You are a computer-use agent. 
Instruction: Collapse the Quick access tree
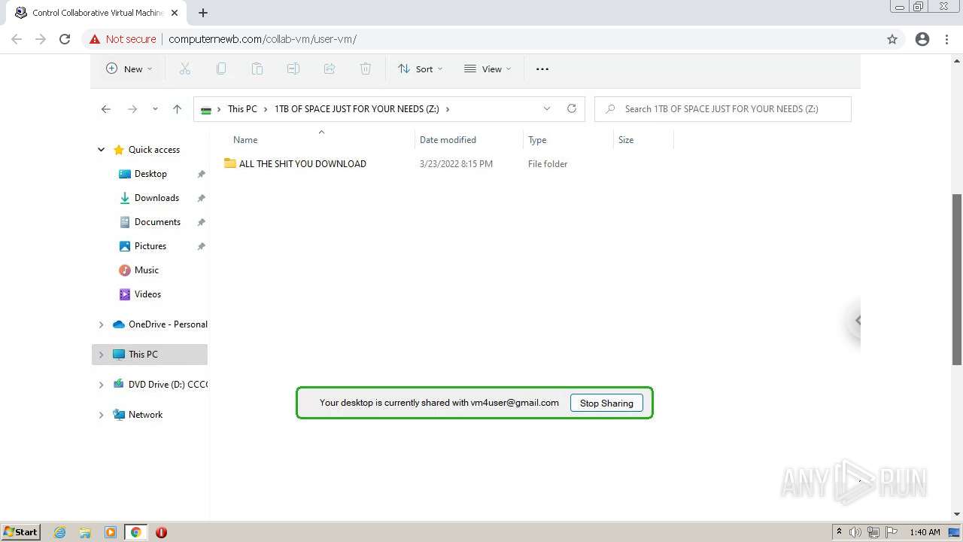click(x=102, y=150)
